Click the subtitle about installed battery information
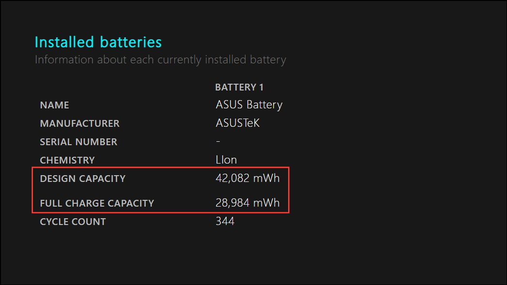 click(x=160, y=60)
